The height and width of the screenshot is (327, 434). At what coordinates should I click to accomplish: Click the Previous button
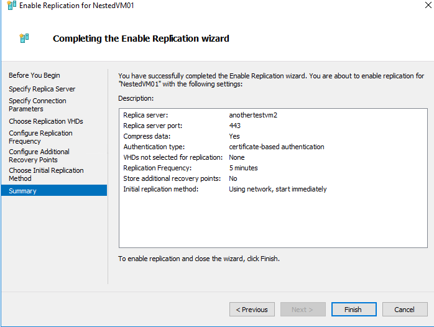coord(252,310)
